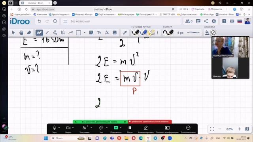Enter fullscreen board view
This screenshot has height=142, width=253.
[x=212, y=129]
